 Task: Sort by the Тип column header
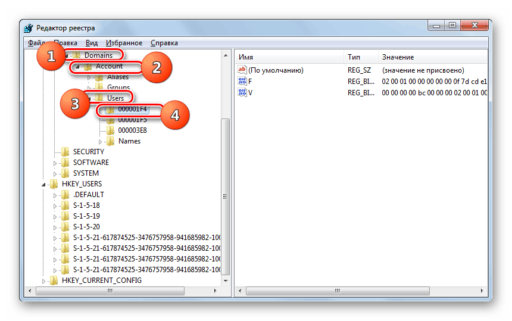tap(361, 57)
